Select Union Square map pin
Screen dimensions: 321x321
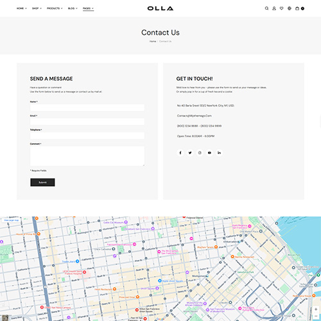point(157,288)
